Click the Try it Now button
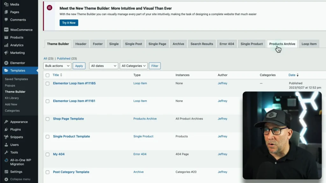This screenshot has height=183, width=326. [x=69, y=23]
